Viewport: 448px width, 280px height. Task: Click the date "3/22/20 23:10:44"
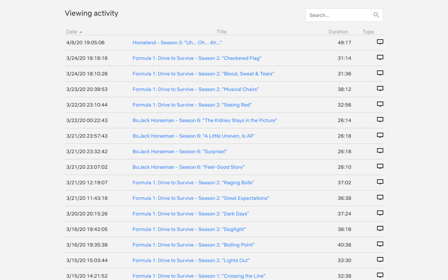tap(87, 105)
